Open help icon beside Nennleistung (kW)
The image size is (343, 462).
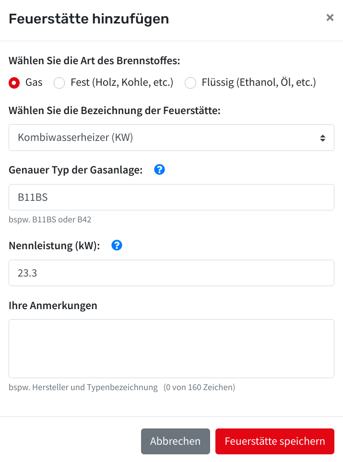pos(117,245)
